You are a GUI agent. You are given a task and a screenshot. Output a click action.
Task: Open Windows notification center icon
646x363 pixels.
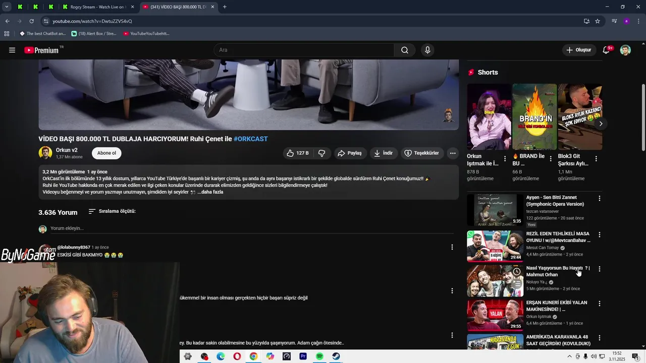[x=635, y=356]
